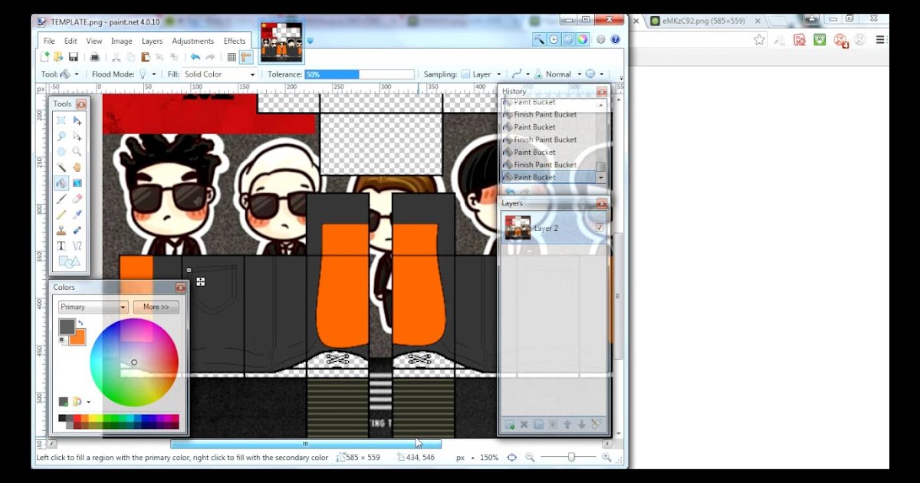Click the Open file folder icon
This screenshot has width=920, height=483.
[x=58, y=57]
